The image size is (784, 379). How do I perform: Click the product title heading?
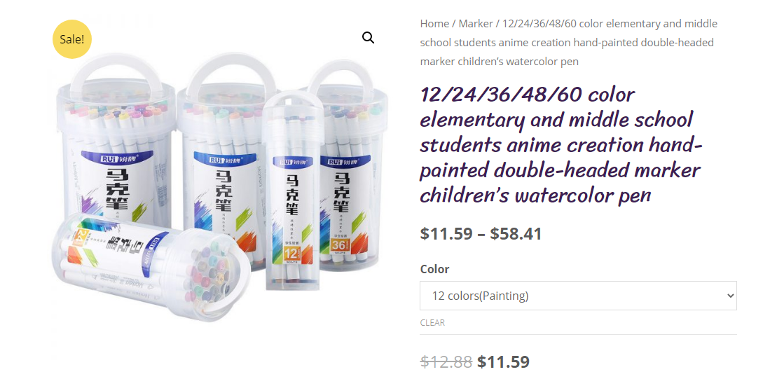[561, 144]
